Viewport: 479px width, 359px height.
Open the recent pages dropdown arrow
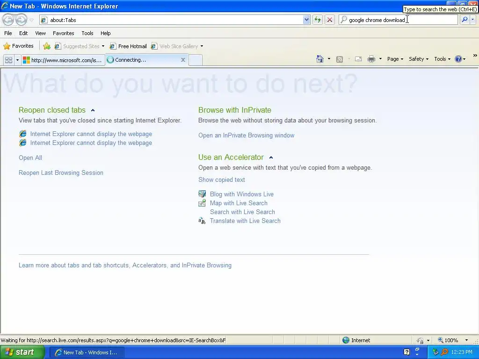[x=31, y=20]
